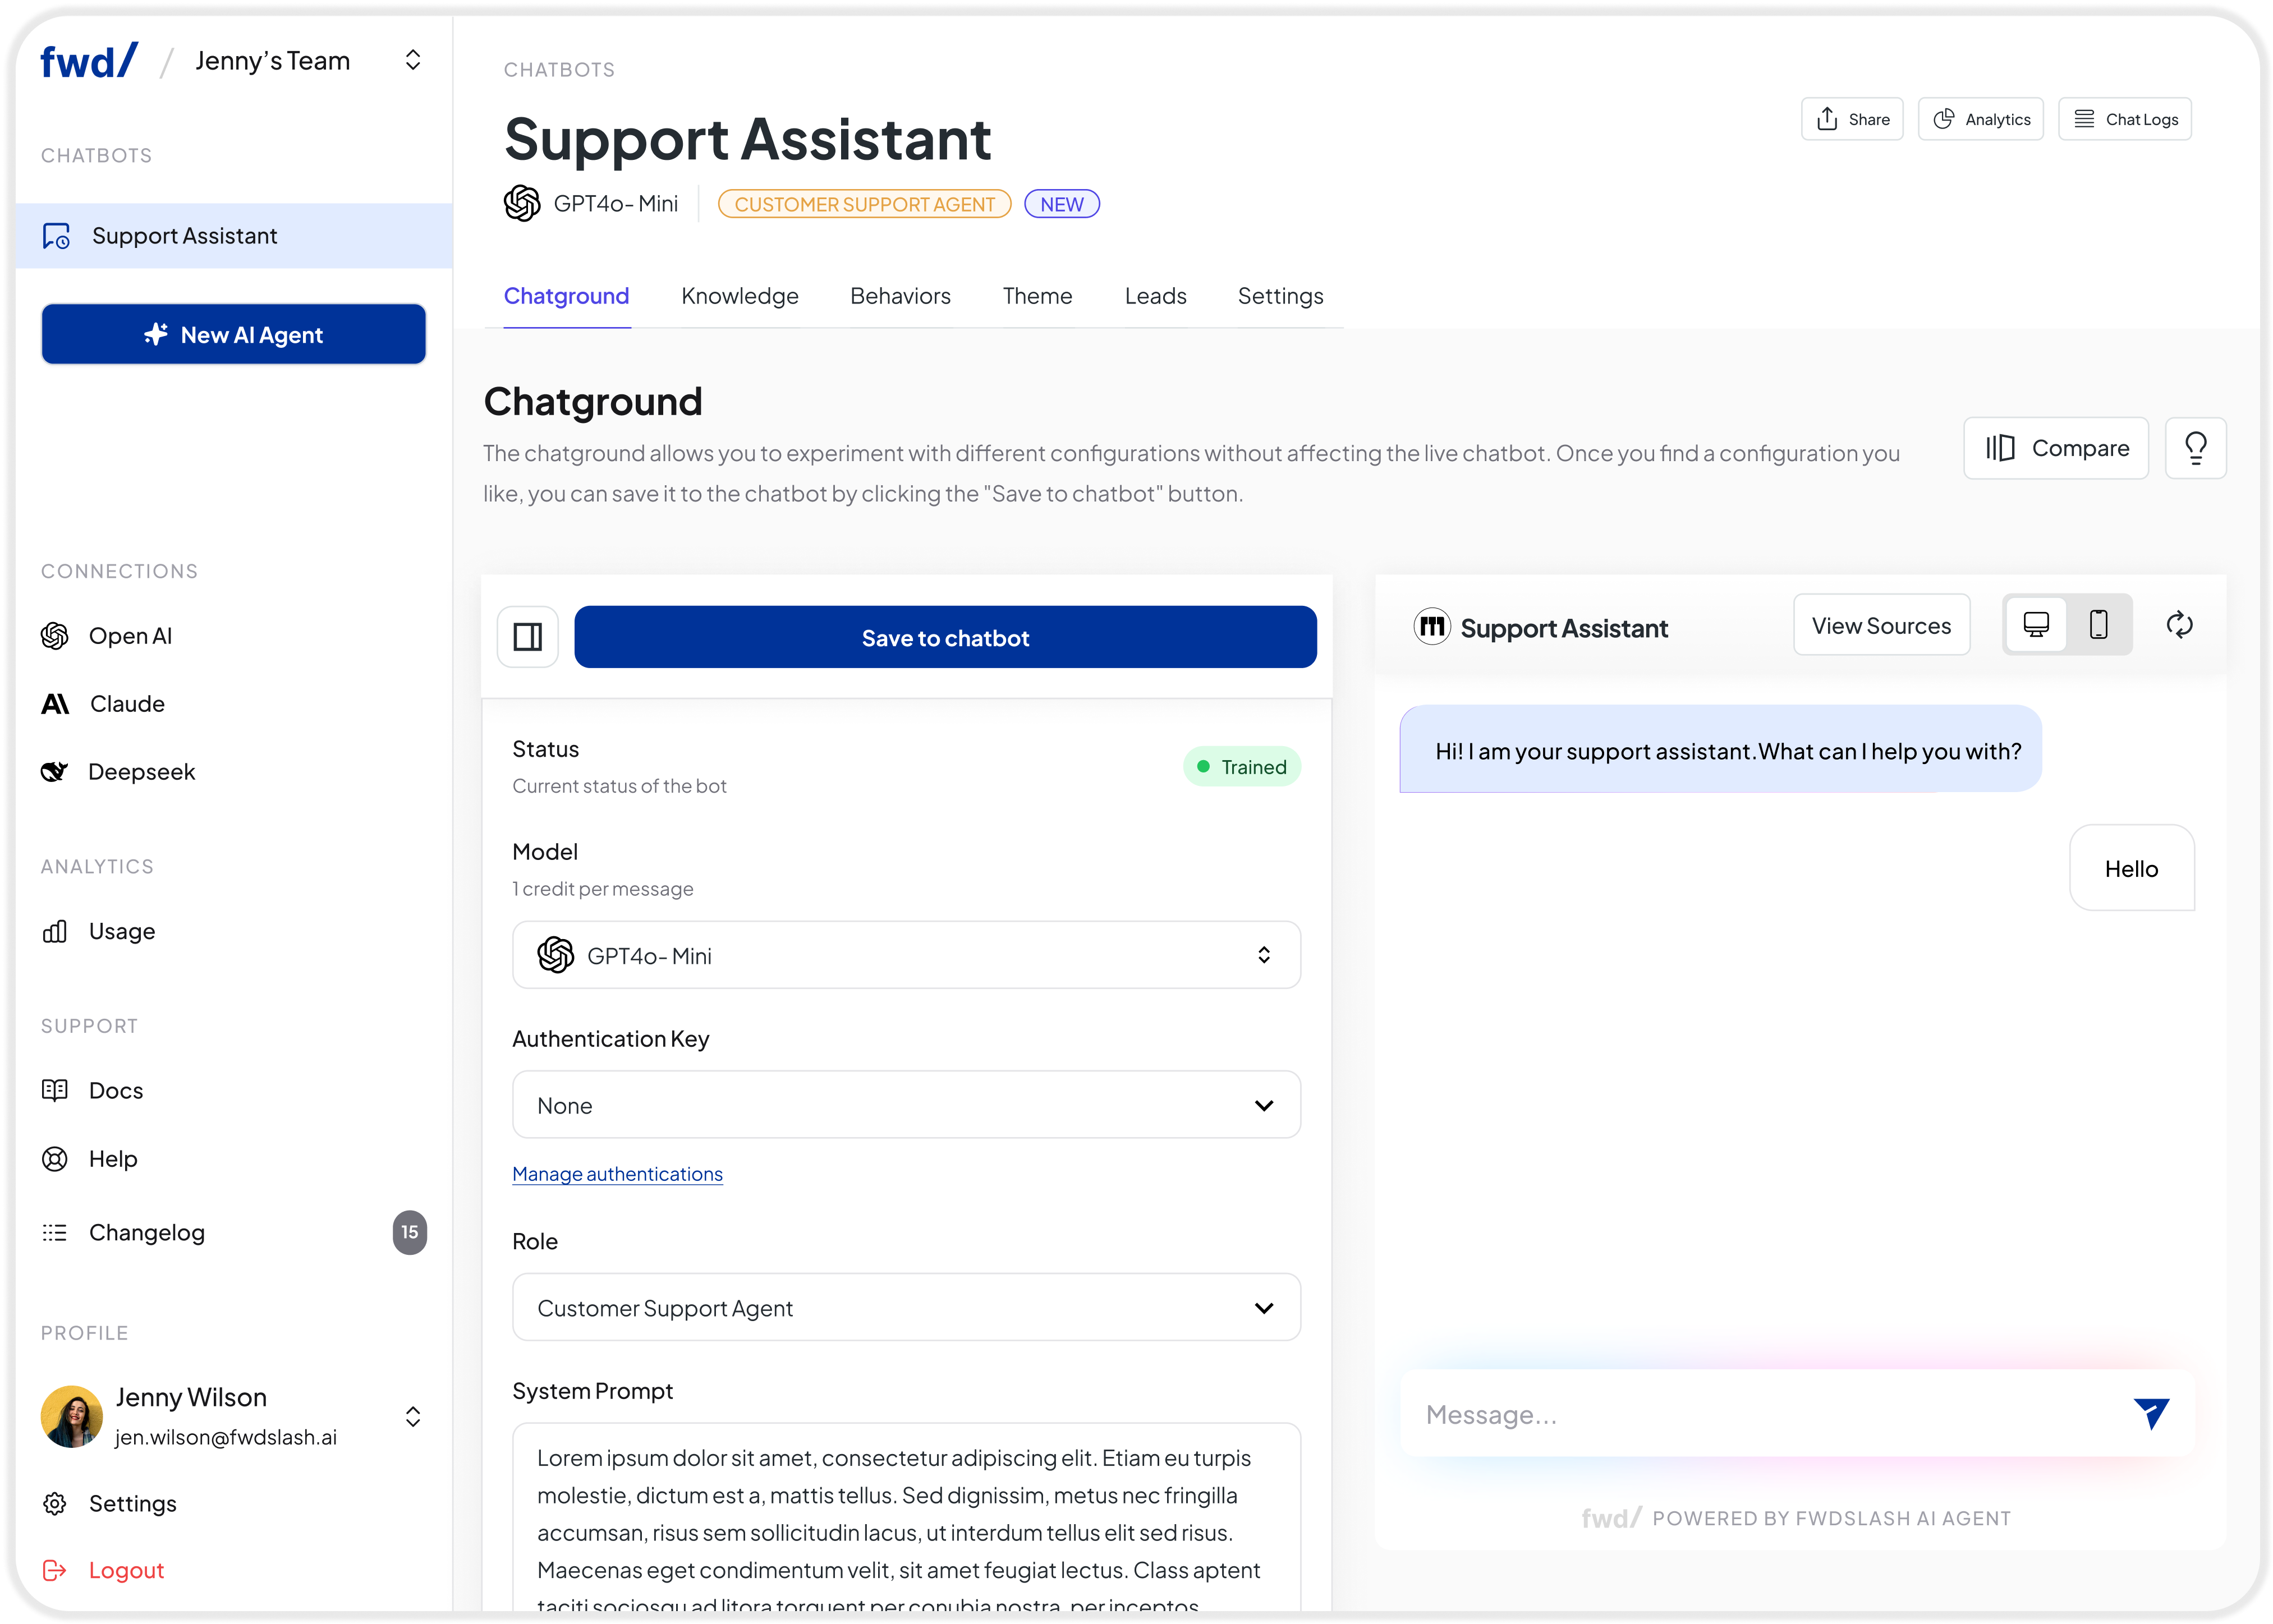Image resolution: width=2273 pixels, height=1624 pixels.
Task: Click the Compare button
Action: [2055, 448]
